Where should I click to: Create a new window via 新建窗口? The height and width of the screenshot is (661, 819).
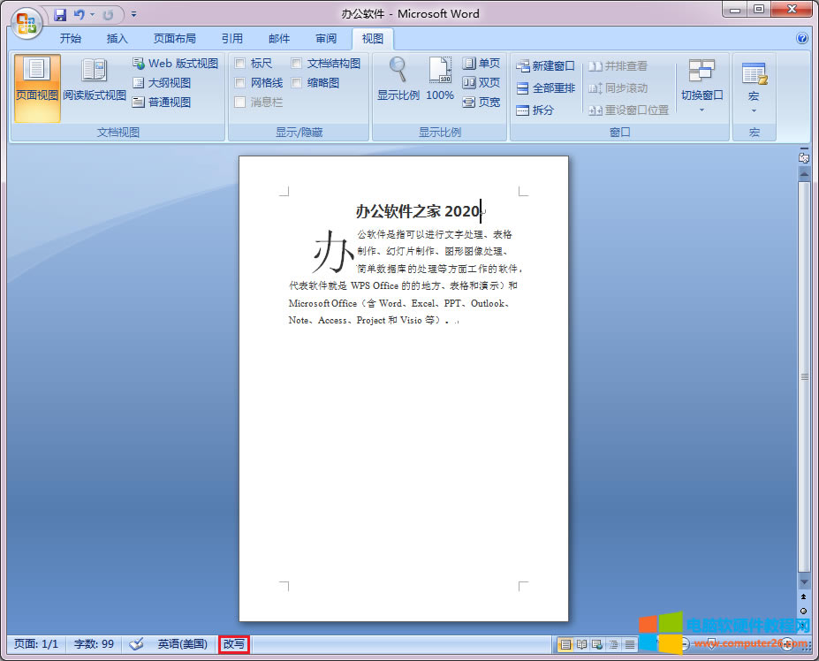point(545,65)
